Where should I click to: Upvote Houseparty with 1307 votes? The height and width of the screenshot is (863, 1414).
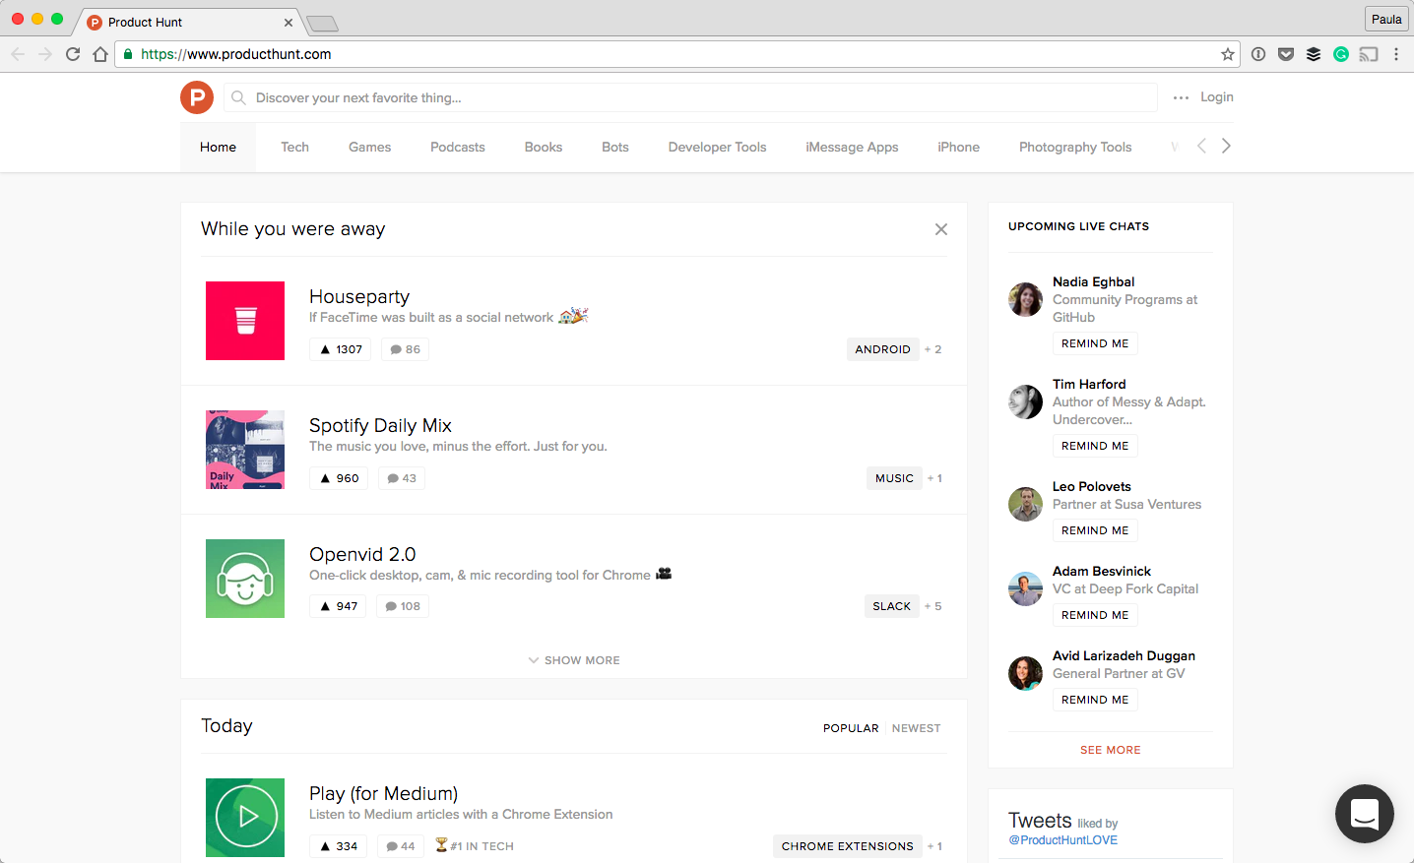click(x=341, y=349)
